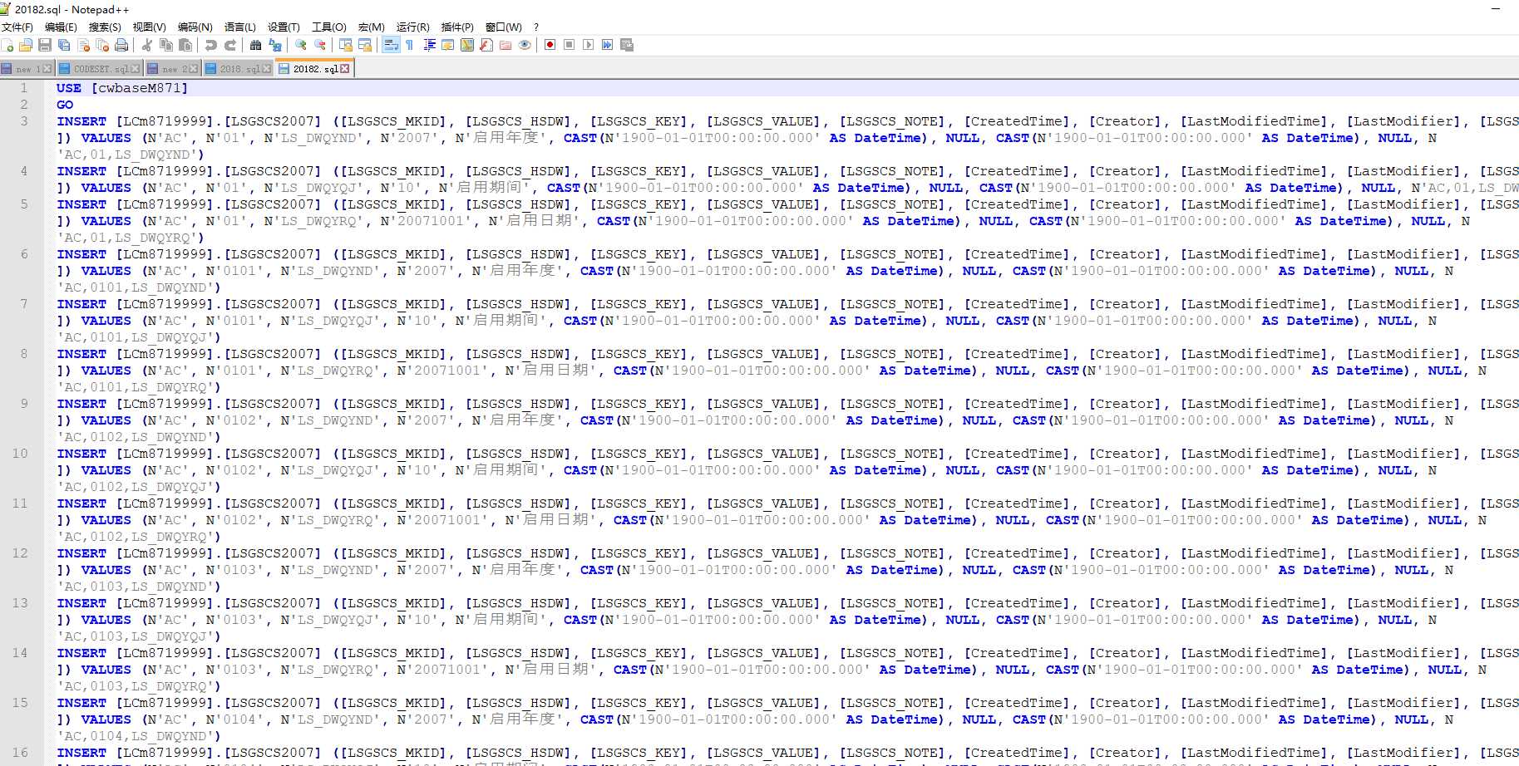This screenshot has width=1519, height=766.
Task: Start macro recording with red dot
Action: pyautogui.click(x=550, y=45)
